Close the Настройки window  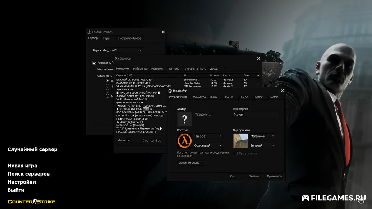tap(282, 91)
